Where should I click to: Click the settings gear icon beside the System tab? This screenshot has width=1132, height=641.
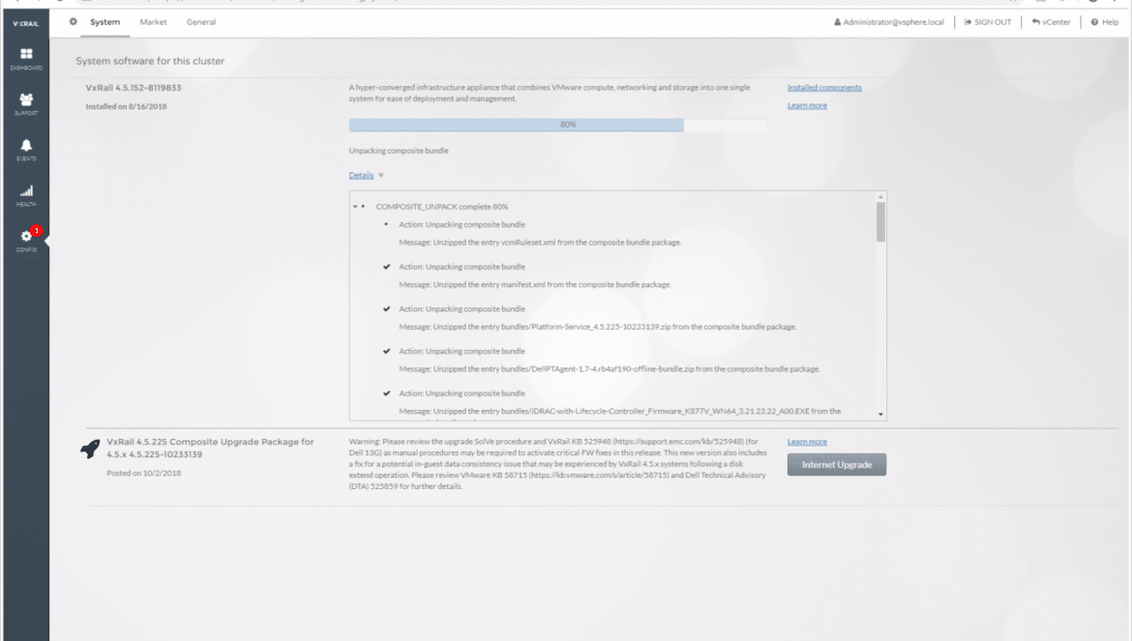click(73, 21)
